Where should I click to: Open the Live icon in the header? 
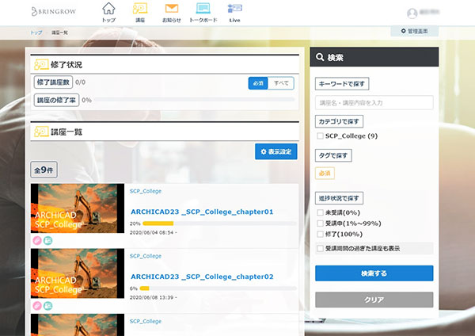pyautogui.click(x=234, y=12)
